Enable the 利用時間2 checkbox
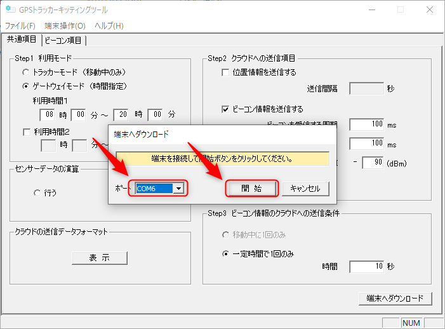The image size is (445, 329). coord(27,132)
